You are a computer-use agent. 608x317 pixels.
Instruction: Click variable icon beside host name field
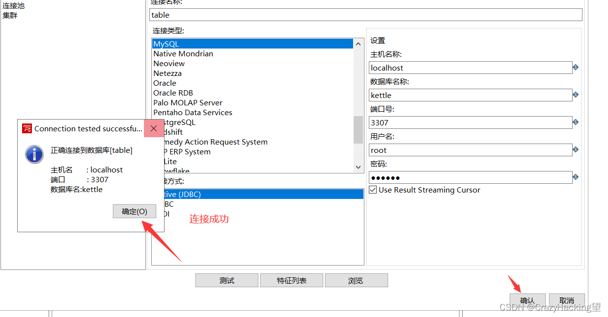coord(576,67)
